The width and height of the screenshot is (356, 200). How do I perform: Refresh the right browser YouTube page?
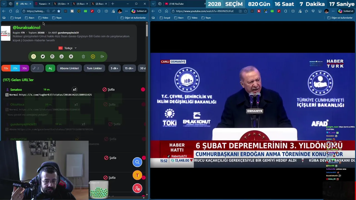(160, 11)
